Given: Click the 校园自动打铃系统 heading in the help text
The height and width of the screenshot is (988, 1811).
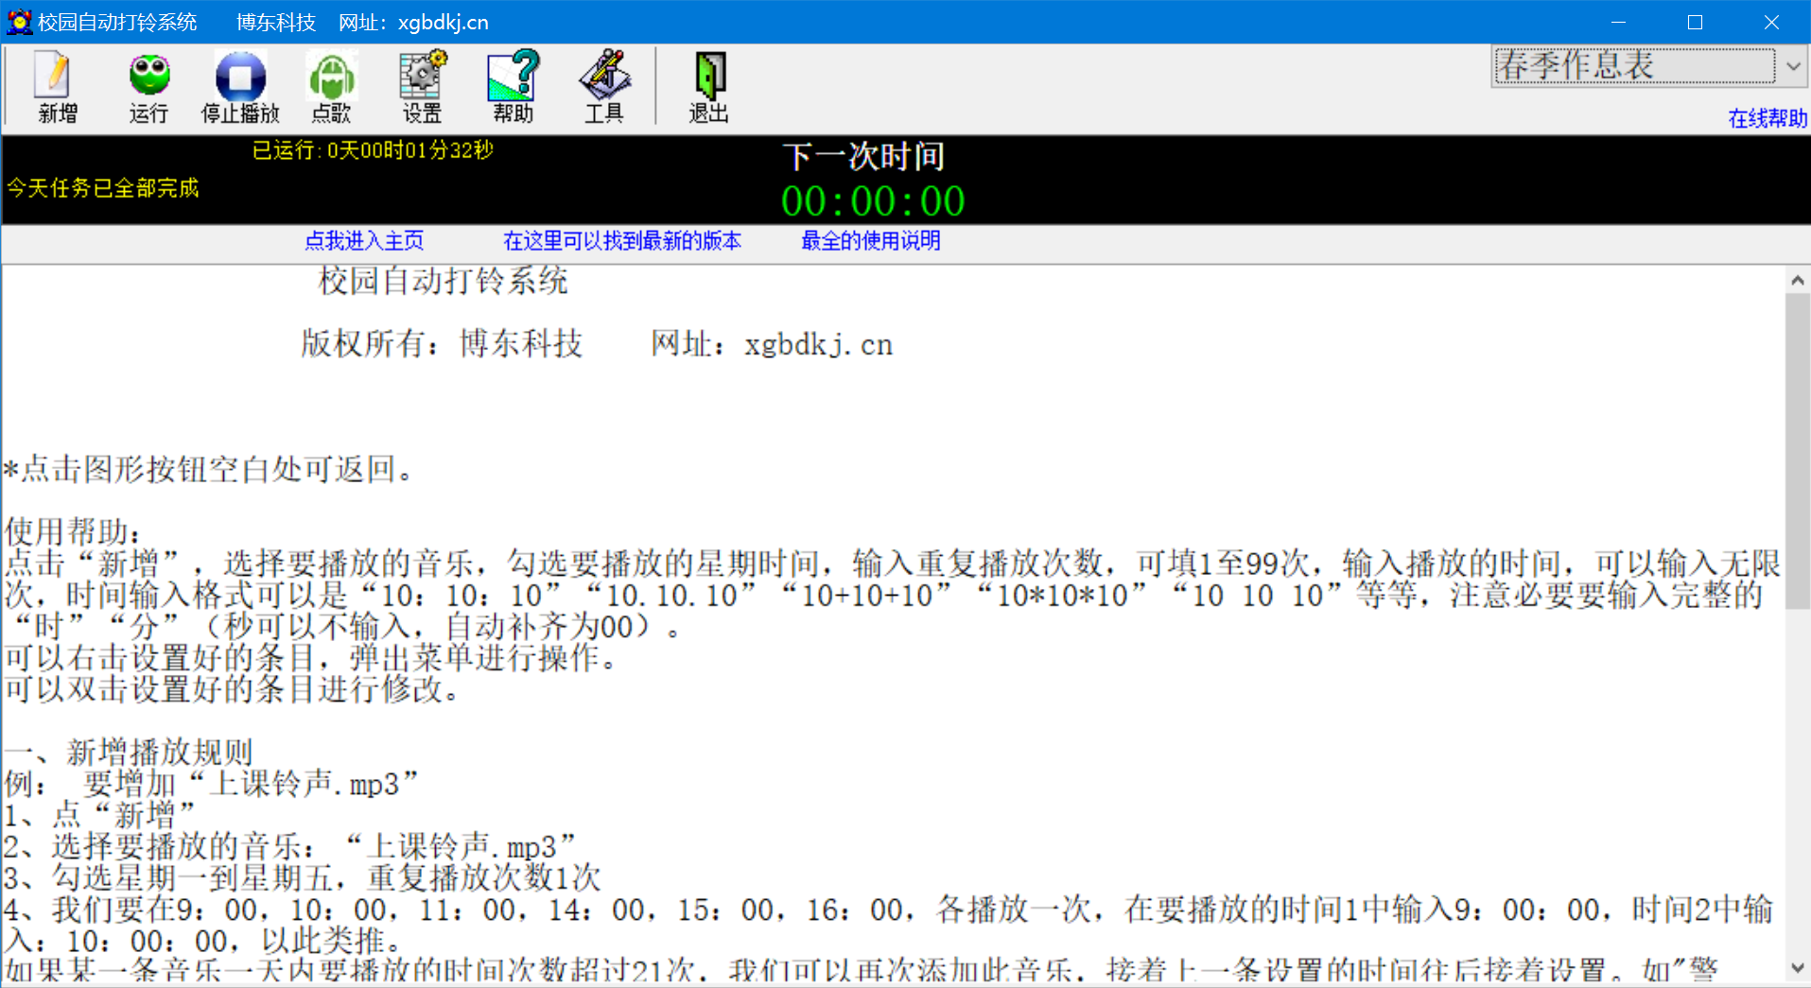Looking at the screenshot, I should pos(444,281).
